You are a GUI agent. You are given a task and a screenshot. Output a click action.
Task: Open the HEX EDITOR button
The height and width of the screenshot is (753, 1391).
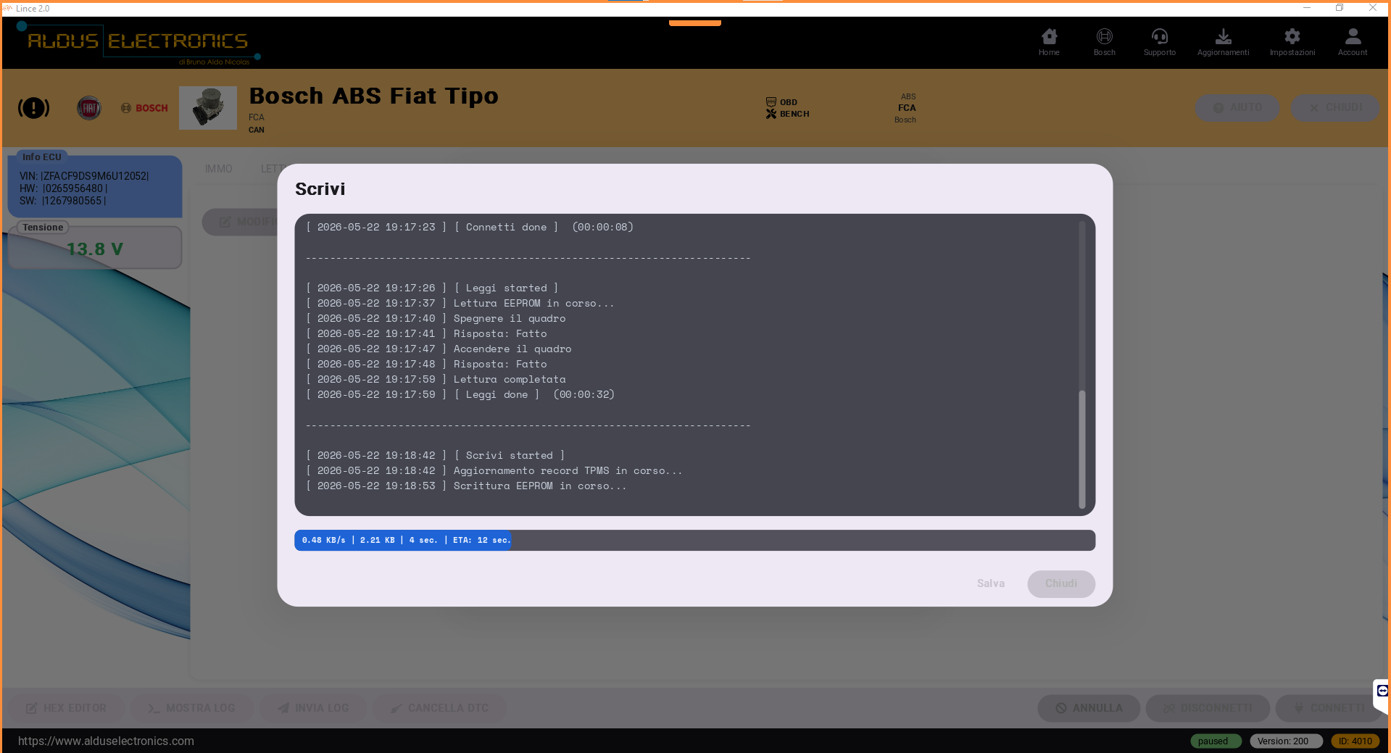(66, 708)
